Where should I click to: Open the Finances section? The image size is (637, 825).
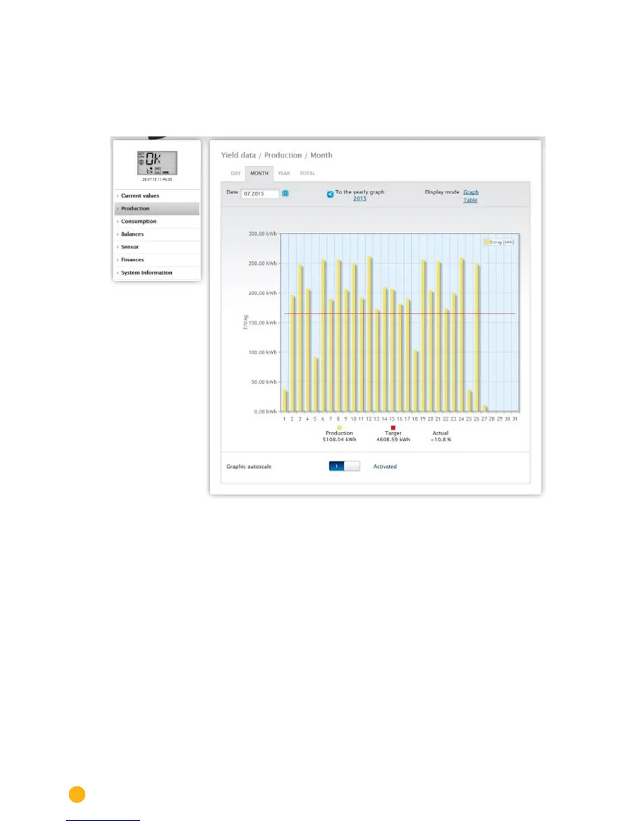point(157,260)
